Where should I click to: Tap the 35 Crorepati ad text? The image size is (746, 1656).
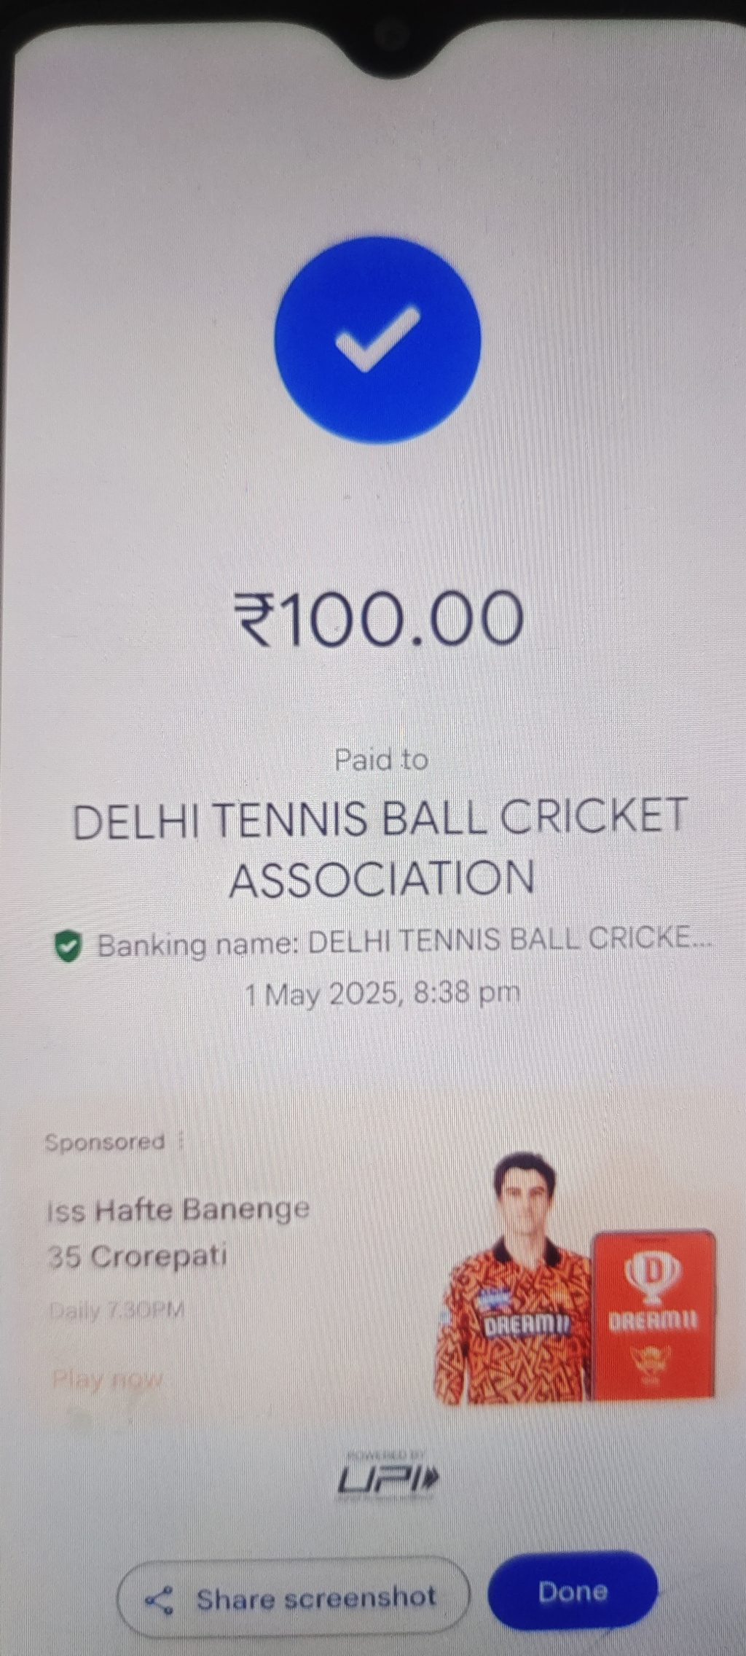(x=137, y=1257)
